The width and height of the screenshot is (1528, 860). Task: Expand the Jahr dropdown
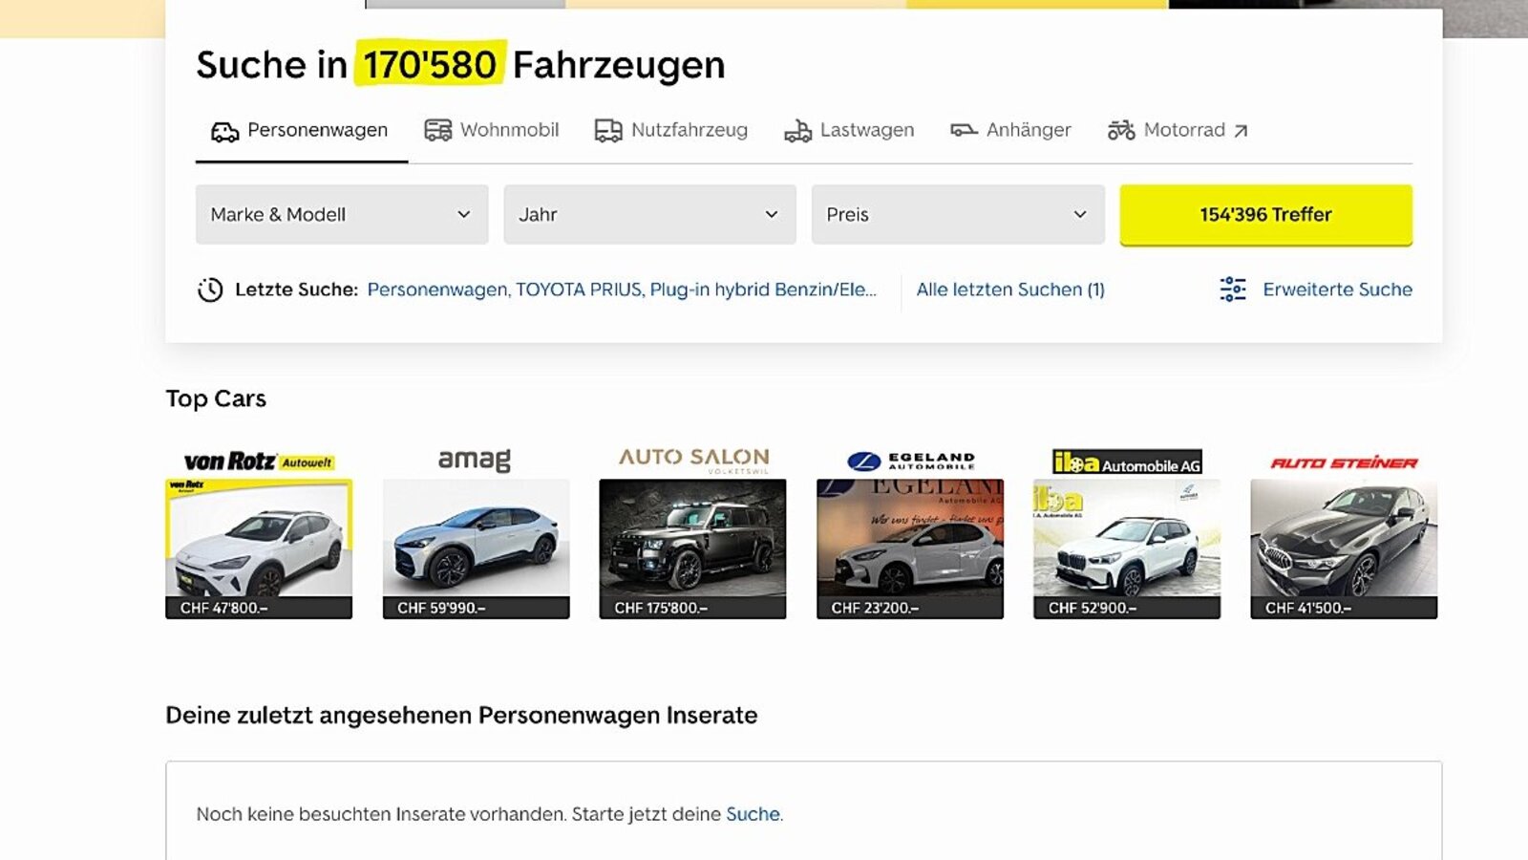click(x=649, y=215)
